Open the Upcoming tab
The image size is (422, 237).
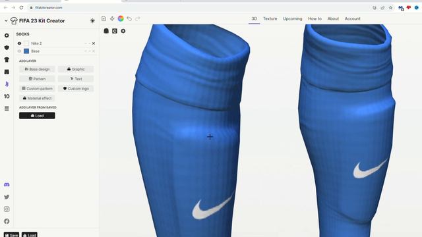(293, 18)
